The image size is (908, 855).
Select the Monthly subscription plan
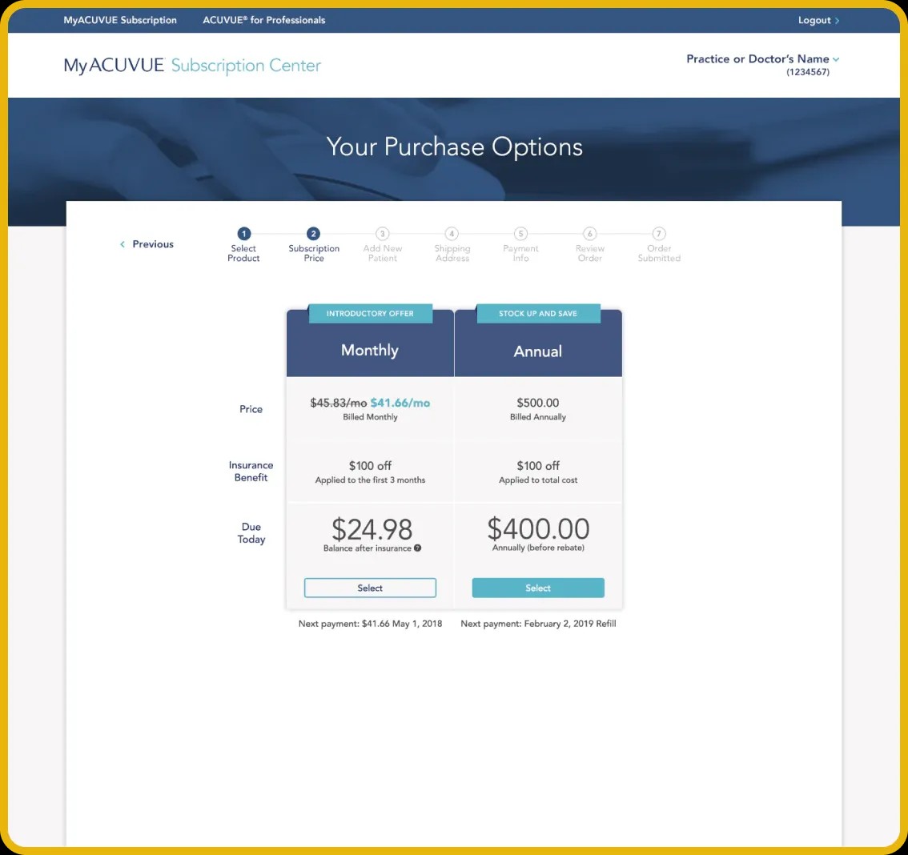coord(370,588)
